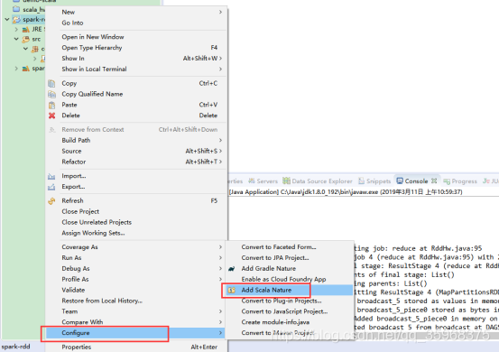Click the Copy Qualified Name icon
The height and width of the screenshot is (352, 499).
pos(51,94)
